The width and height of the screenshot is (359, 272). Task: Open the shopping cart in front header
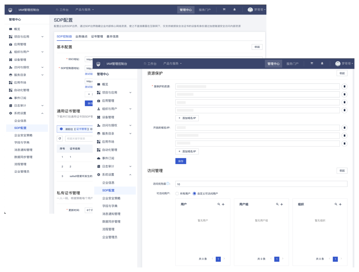point(312,63)
